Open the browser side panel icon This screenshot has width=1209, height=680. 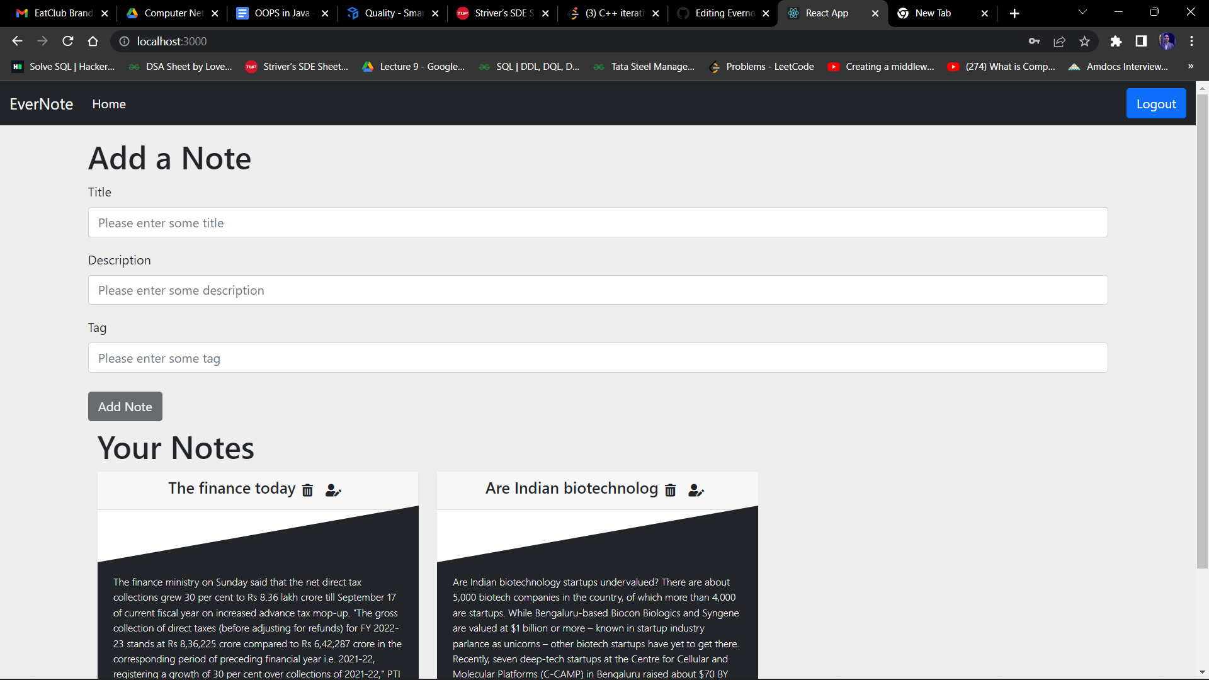[x=1141, y=41]
